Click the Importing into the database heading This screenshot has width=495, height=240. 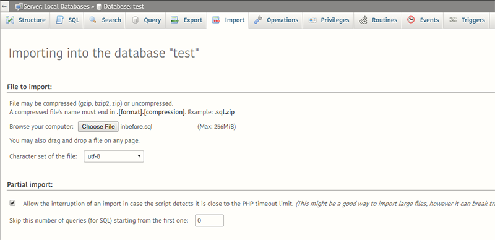click(104, 53)
